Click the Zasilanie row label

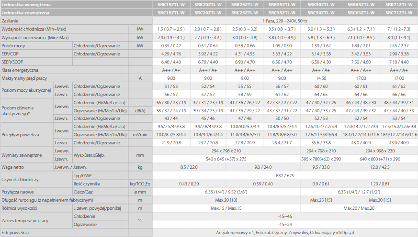pos(10,21)
